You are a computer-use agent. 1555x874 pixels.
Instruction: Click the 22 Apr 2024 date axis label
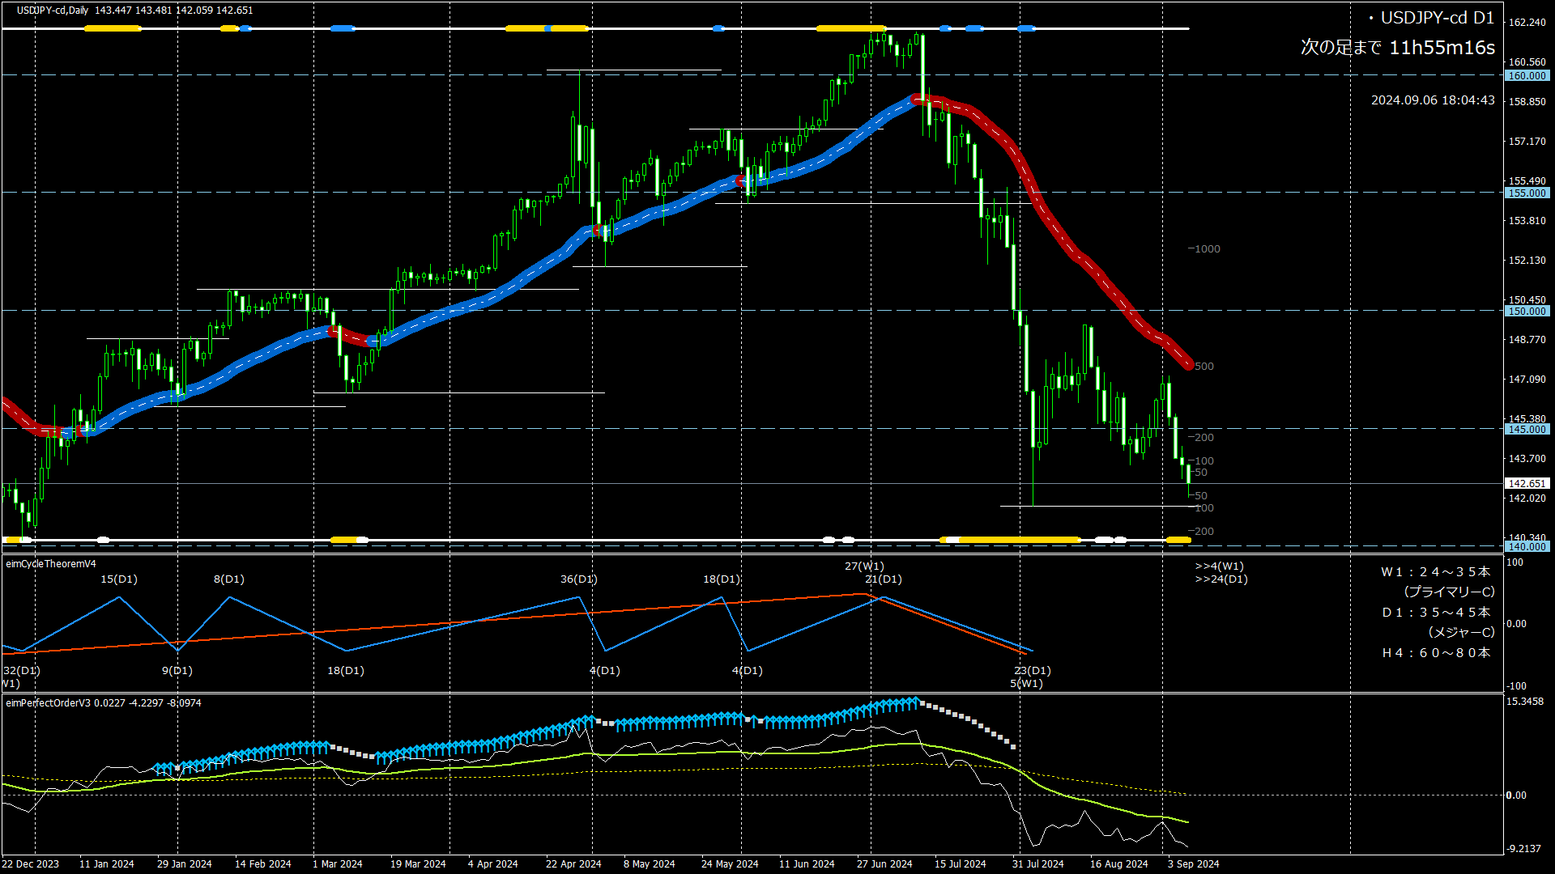(573, 863)
